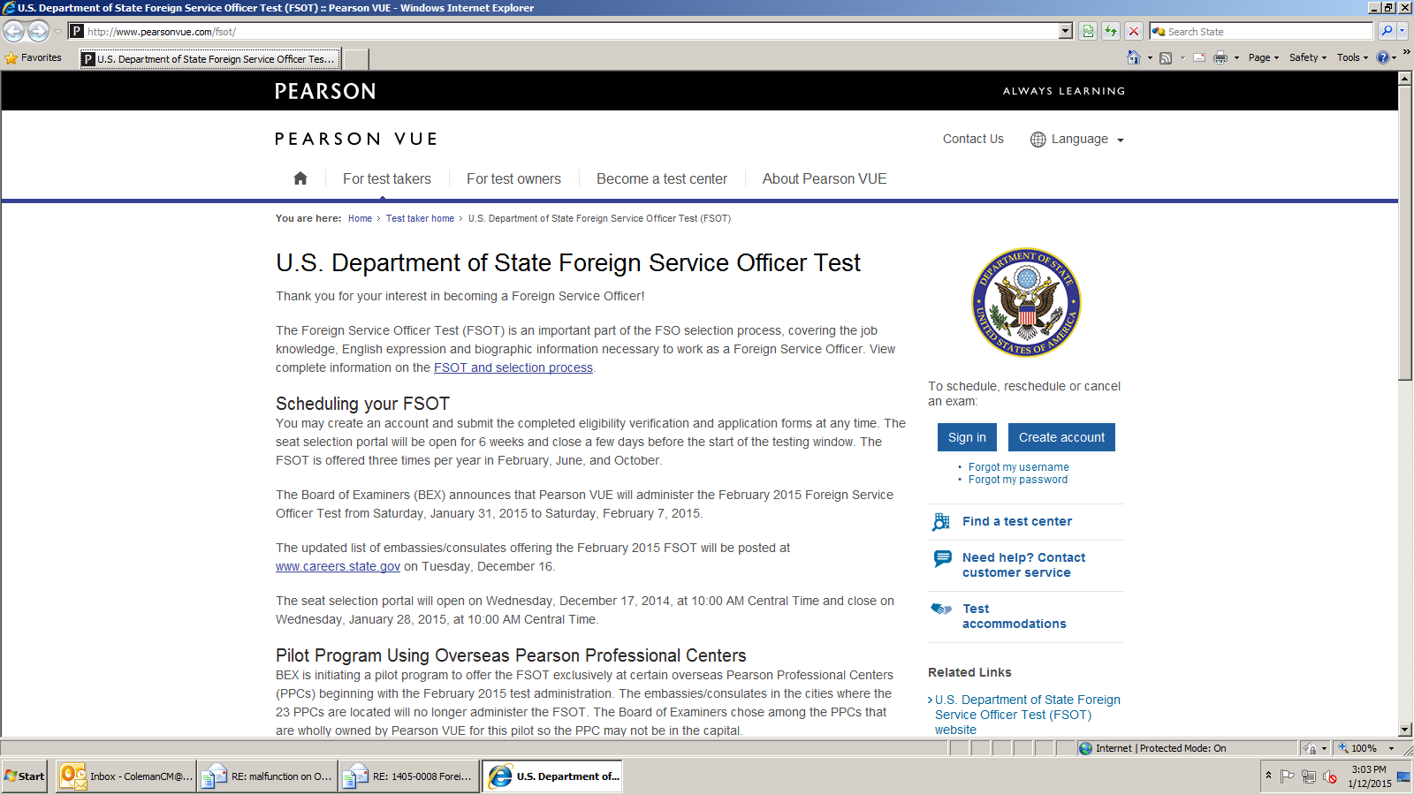Select the U.S. Department of State browser tab
This screenshot has height=795, width=1414.
209,59
